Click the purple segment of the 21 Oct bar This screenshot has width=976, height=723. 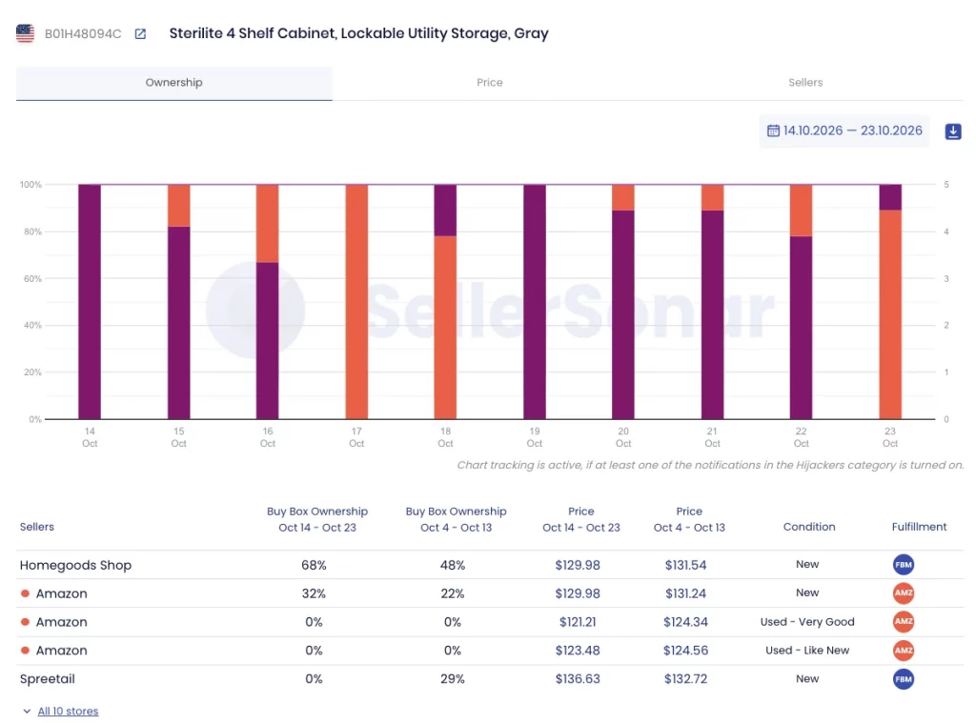pyautogui.click(x=713, y=314)
